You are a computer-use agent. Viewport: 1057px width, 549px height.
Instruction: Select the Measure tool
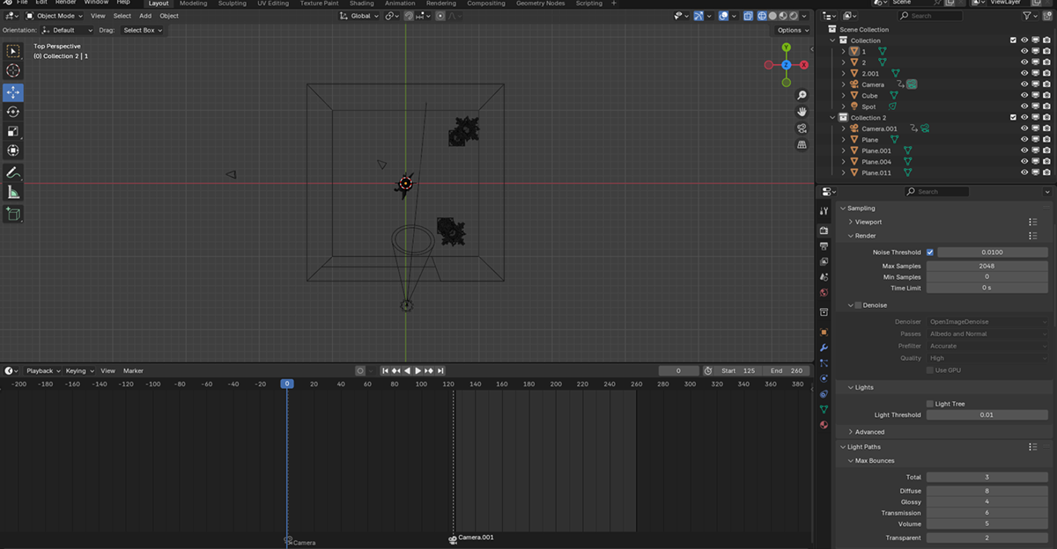click(13, 193)
